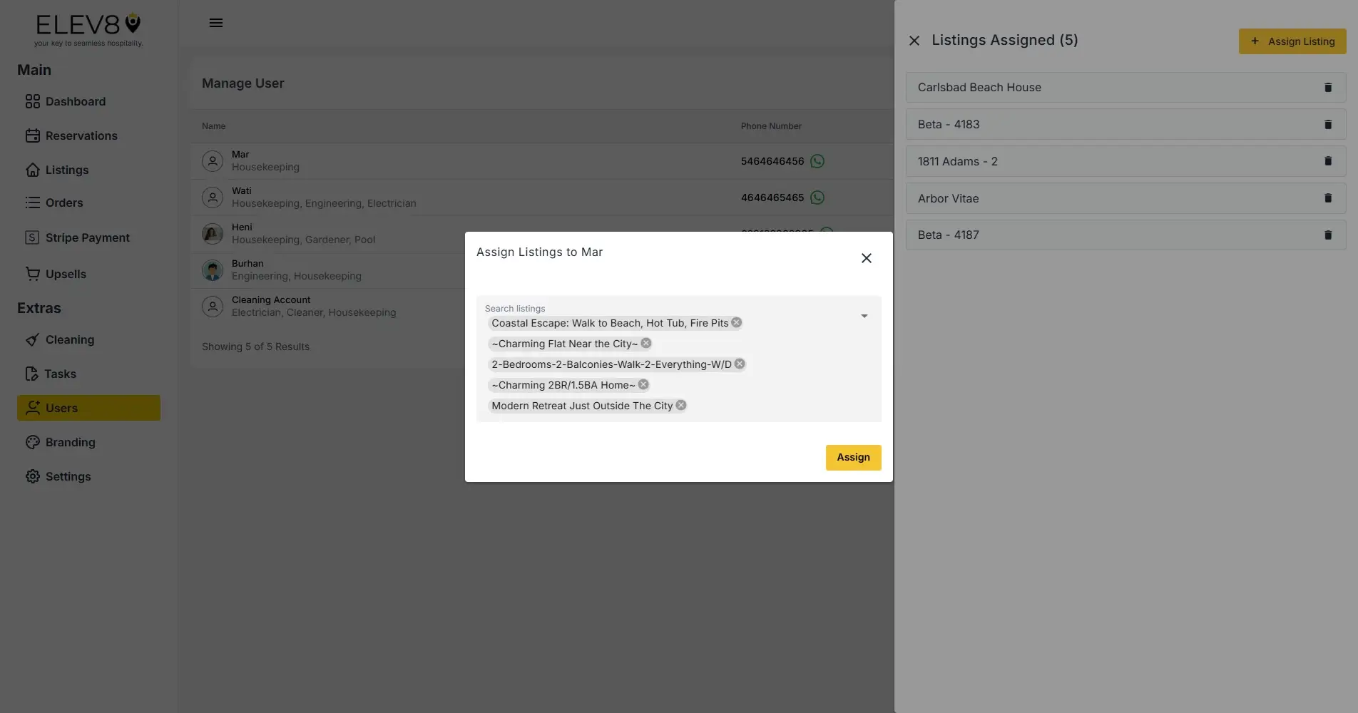This screenshot has width=1358, height=713.
Task: Delete the Arbor Vitae listing
Action: click(x=1328, y=198)
